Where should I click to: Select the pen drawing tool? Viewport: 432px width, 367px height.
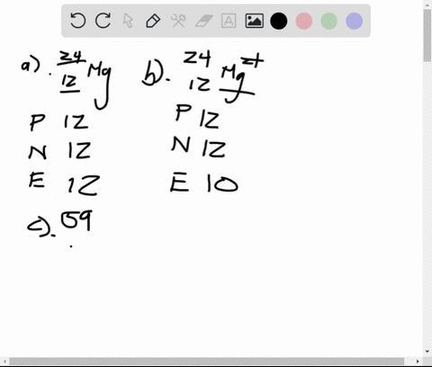[153, 21]
